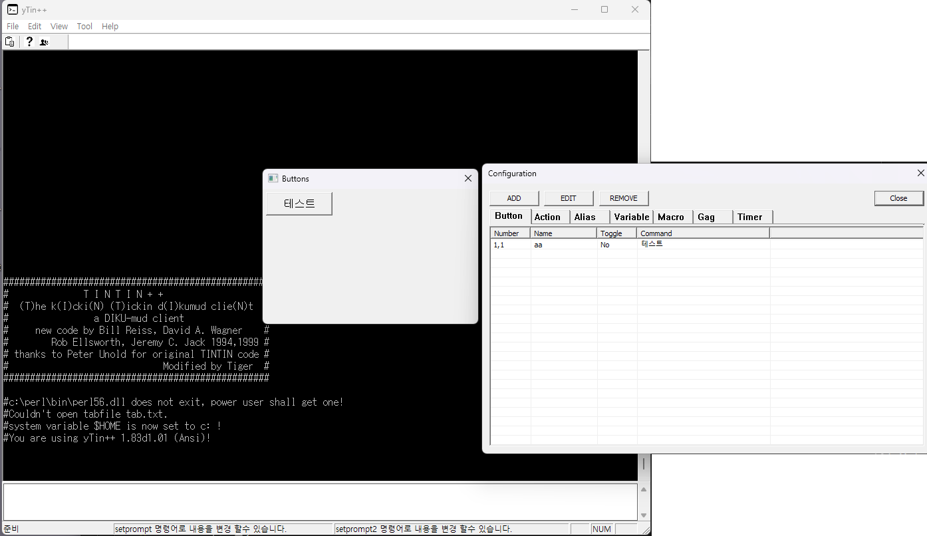Click the yTin++ terminal icon in the title bar
Viewport: 927px width, 536px height.
[x=12, y=9]
